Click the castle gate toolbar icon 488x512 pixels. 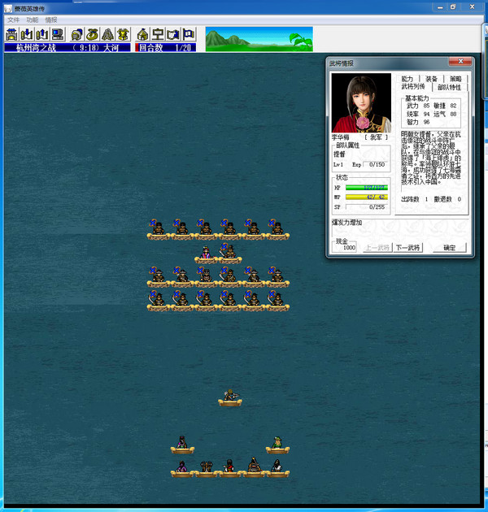click(x=11, y=34)
